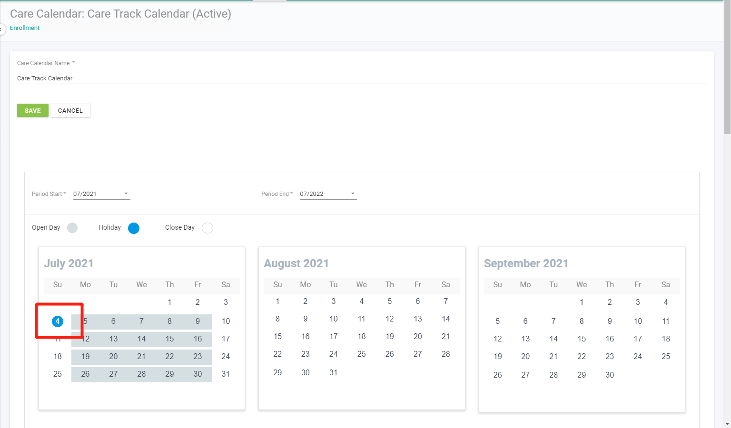Select September 14, 2021 date
Screen dimensions: 731x428
553,339
